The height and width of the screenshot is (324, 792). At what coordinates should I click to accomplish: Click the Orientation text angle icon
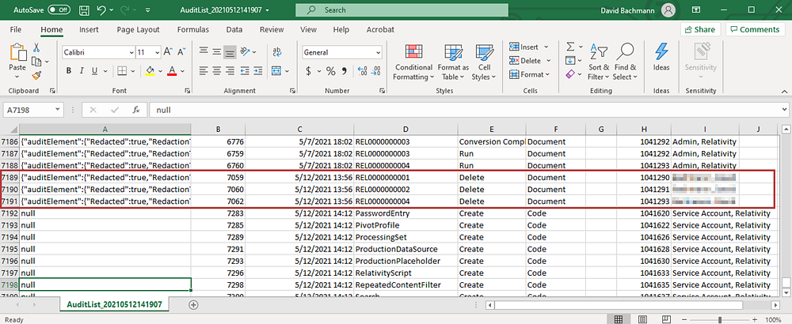click(246, 51)
